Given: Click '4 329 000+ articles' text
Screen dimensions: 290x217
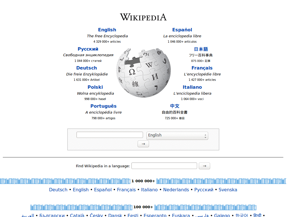Looking at the screenshot, I should click(x=107, y=42).
